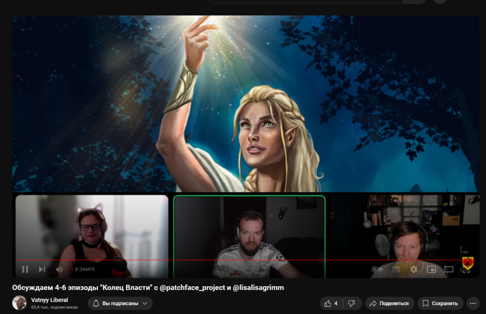The height and width of the screenshot is (314, 486).
Task: Save the video via "Сохранить"
Action: tap(440, 303)
